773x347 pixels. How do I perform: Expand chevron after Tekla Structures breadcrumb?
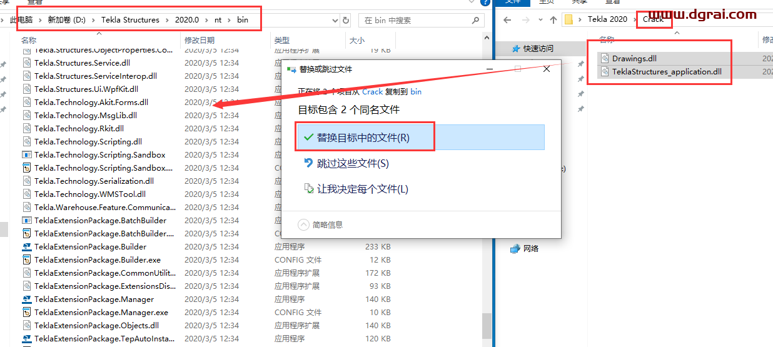[167, 20]
